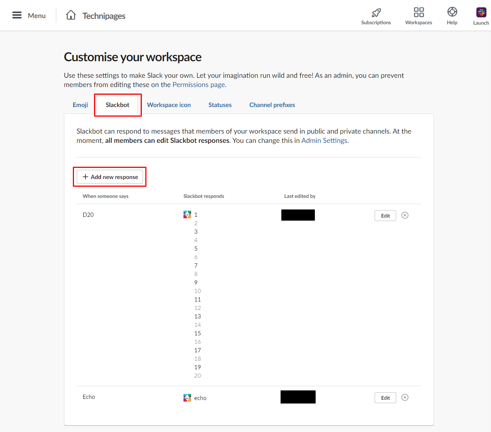Open the Workspaces grid icon
The height and width of the screenshot is (432, 491).
pyautogui.click(x=419, y=12)
